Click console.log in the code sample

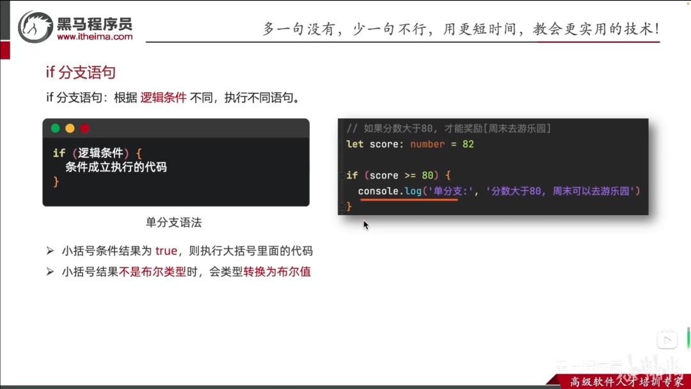pos(390,191)
